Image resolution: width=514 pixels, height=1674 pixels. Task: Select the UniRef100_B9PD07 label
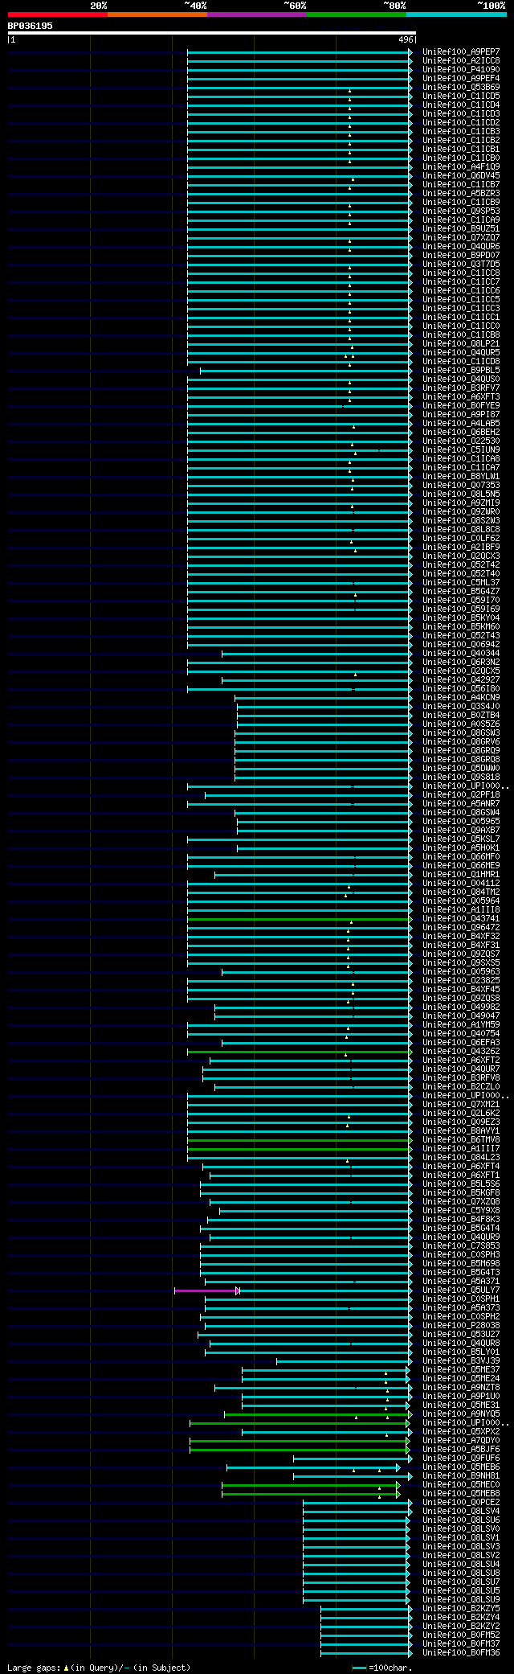461,255
